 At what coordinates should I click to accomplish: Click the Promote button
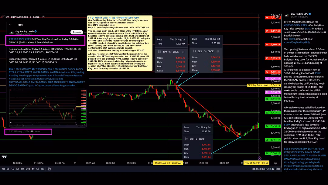[x=77, y=32]
